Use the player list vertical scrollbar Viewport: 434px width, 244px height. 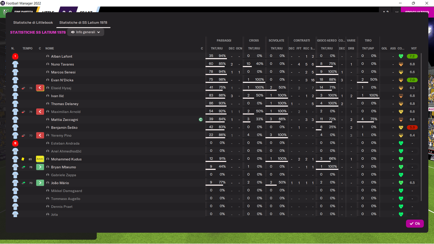pyautogui.click(x=422, y=127)
